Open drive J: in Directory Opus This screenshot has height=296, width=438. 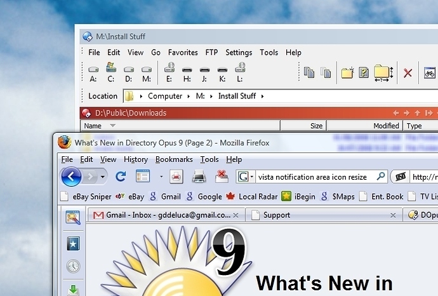(x=204, y=74)
